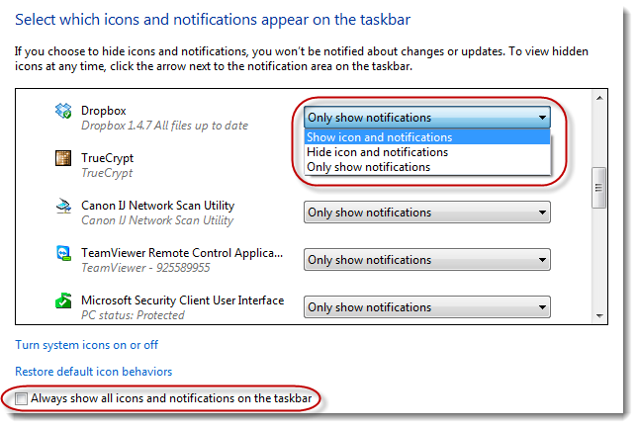Screen dimensions: 638x428
Task: Click the Canon IJ Network Scan Utility icon
Action: pos(64,206)
